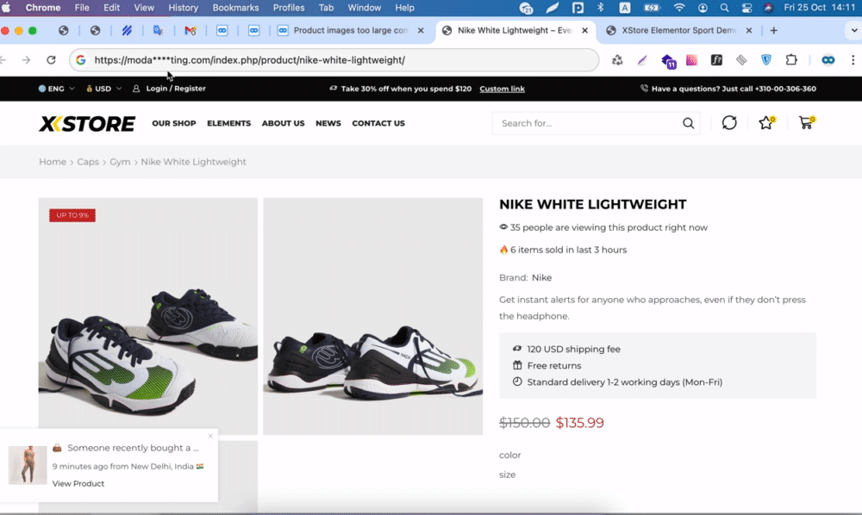The image size is (862, 515).
Task: Go to Home breadcrumb
Action: tap(53, 162)
